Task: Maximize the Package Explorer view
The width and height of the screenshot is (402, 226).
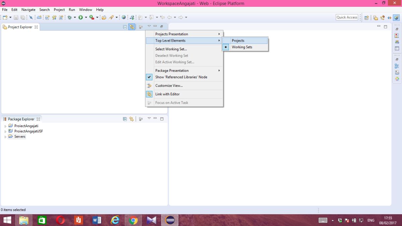Action: (x=162, y=119)
